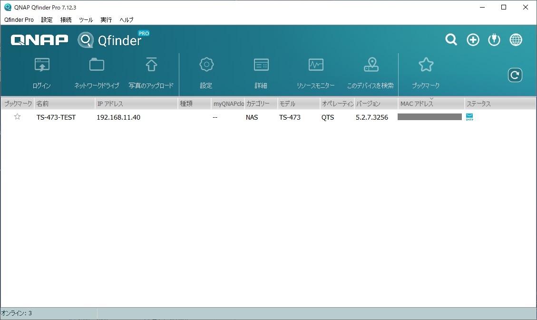
Task: Show device details (詳細) icon
Action: tap(261, 65)
